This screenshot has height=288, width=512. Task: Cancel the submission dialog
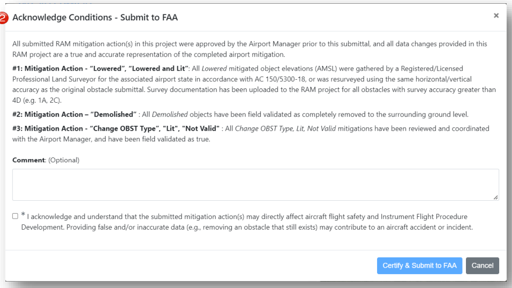point(482,266)
